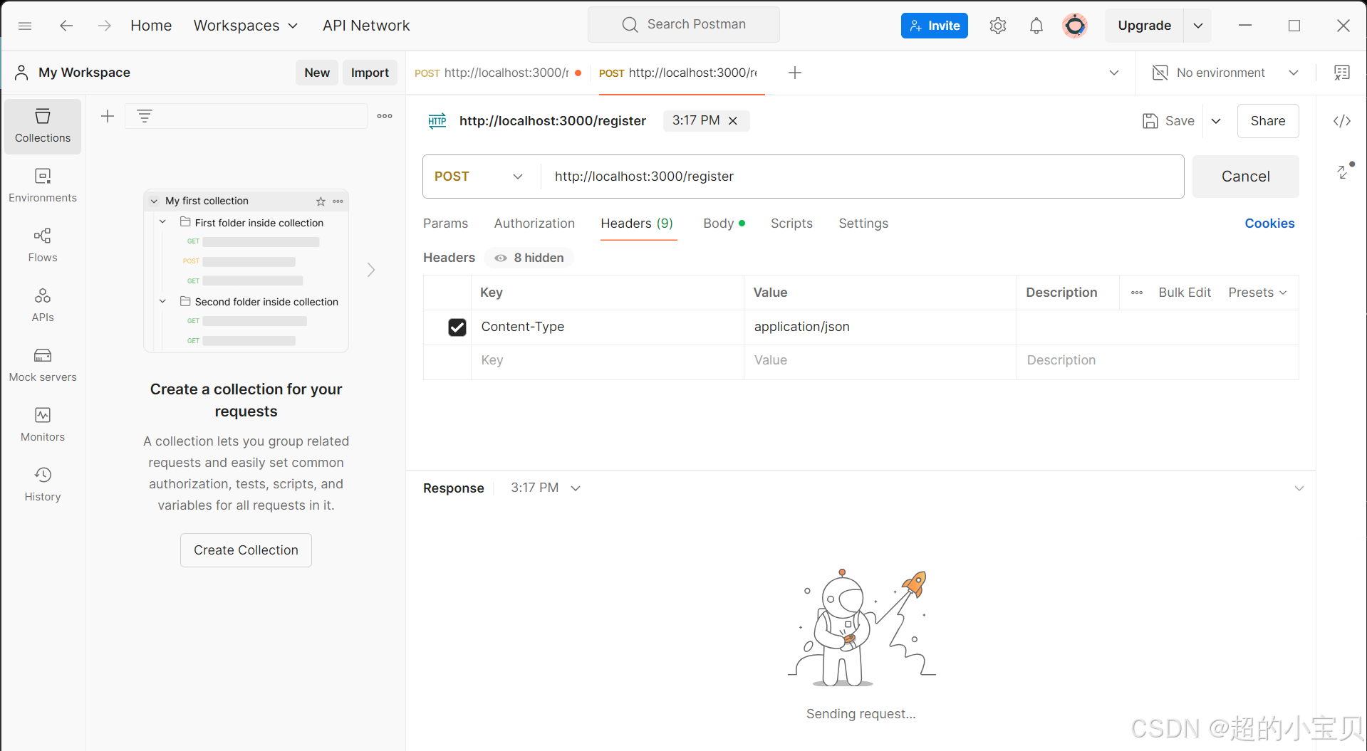1367x751 pixels.
Task: Star My first collection
Action: tap(321, 201)
